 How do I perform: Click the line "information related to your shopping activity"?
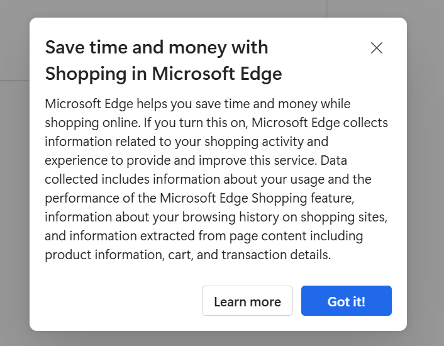pos(187,142)
